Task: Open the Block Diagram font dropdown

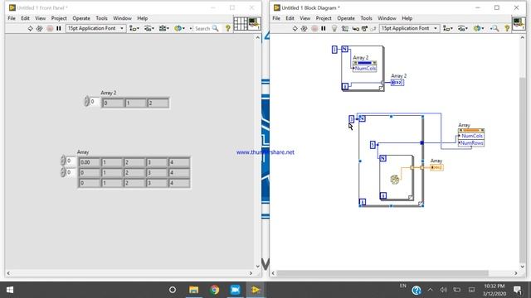Action: tap(409, 28)
